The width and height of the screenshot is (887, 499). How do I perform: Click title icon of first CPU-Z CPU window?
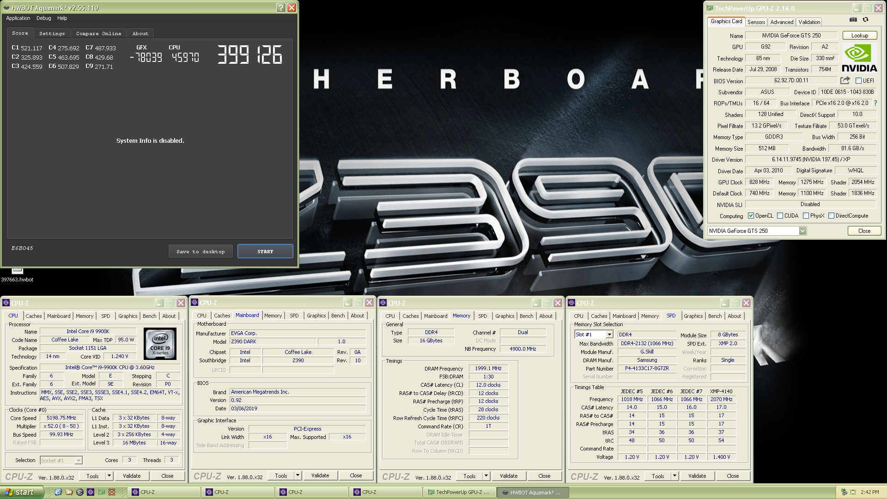coord(6,303)
